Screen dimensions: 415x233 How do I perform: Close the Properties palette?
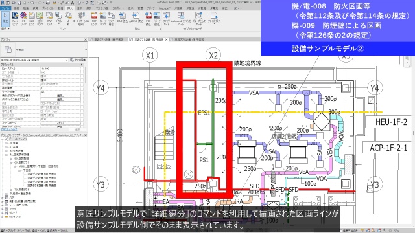(x=86, y=39)
